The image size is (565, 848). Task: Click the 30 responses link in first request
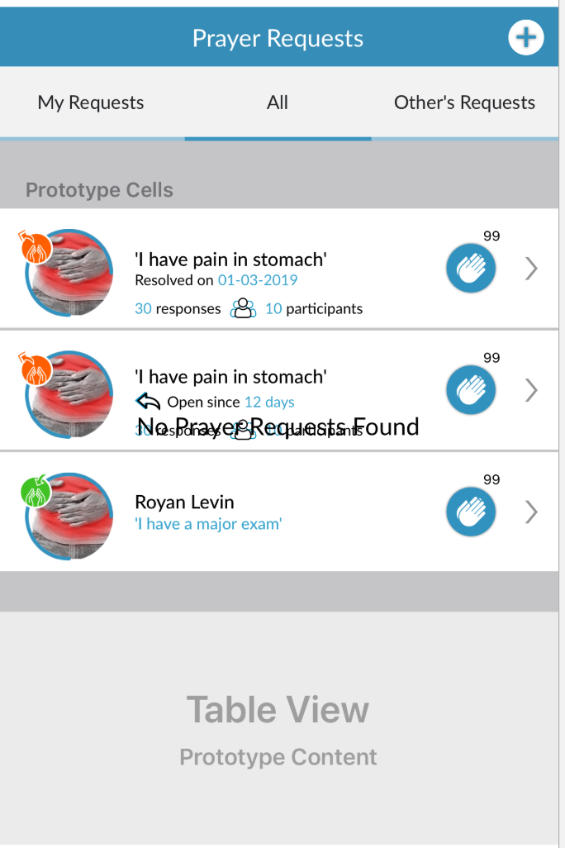click(178, 309)
